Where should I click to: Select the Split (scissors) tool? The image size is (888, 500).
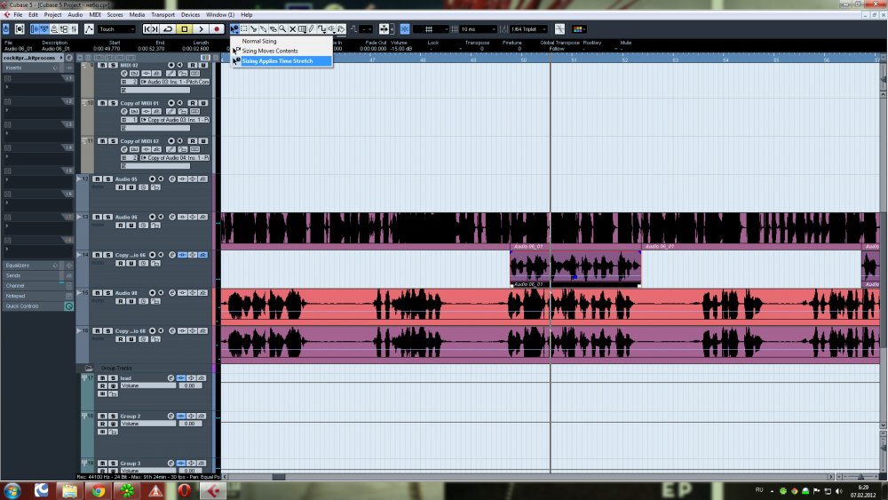pos(254,29)
